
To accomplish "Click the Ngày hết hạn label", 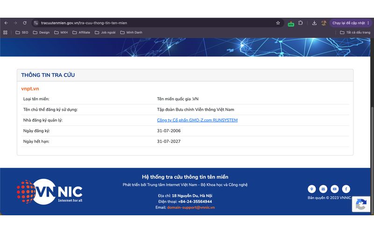I will click(36, 141).
